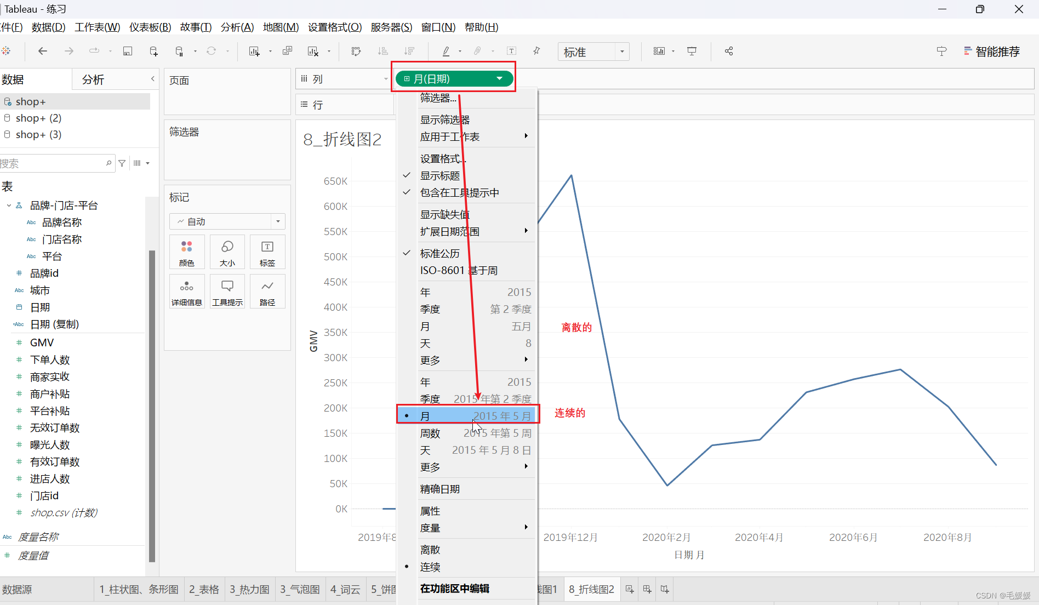Image resolution: width=1039 pixels, height=605 pixels.
Task: Click the 颜色 color mark card
Action: click(187, 252)
